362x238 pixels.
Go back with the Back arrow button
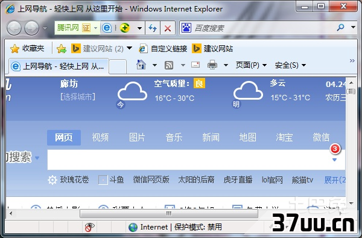[x=14, y=28]
